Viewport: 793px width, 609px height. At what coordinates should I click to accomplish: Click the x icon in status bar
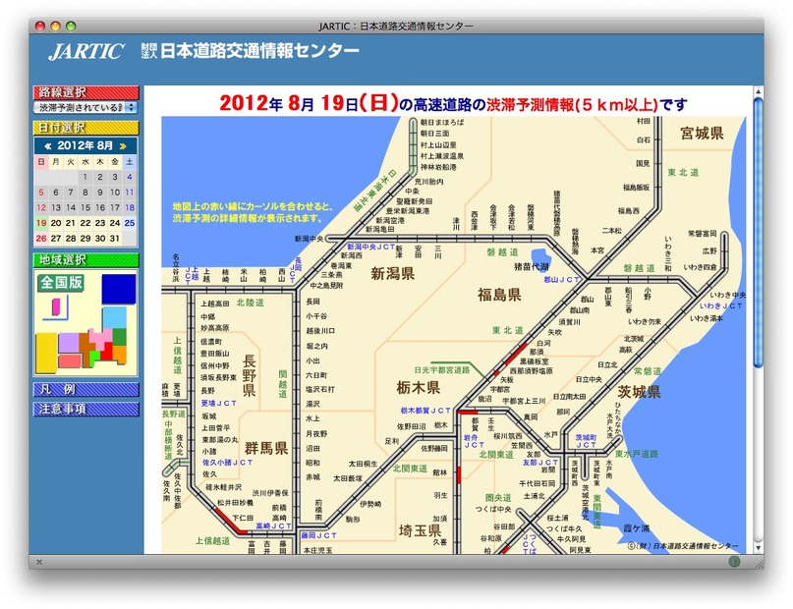(39, 562)
